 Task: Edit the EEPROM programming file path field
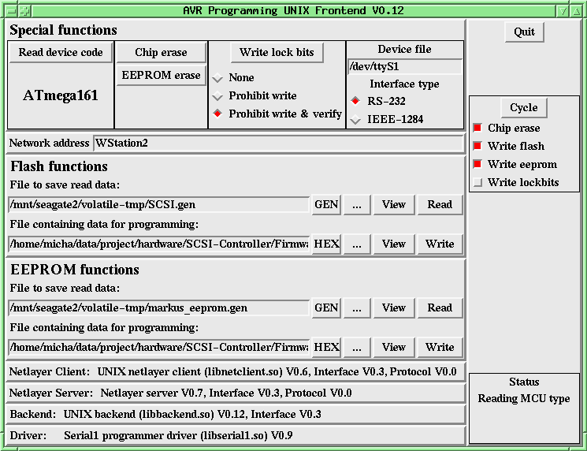[158, 347]
